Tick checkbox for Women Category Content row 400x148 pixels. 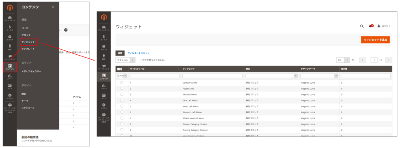click(122, 124)
